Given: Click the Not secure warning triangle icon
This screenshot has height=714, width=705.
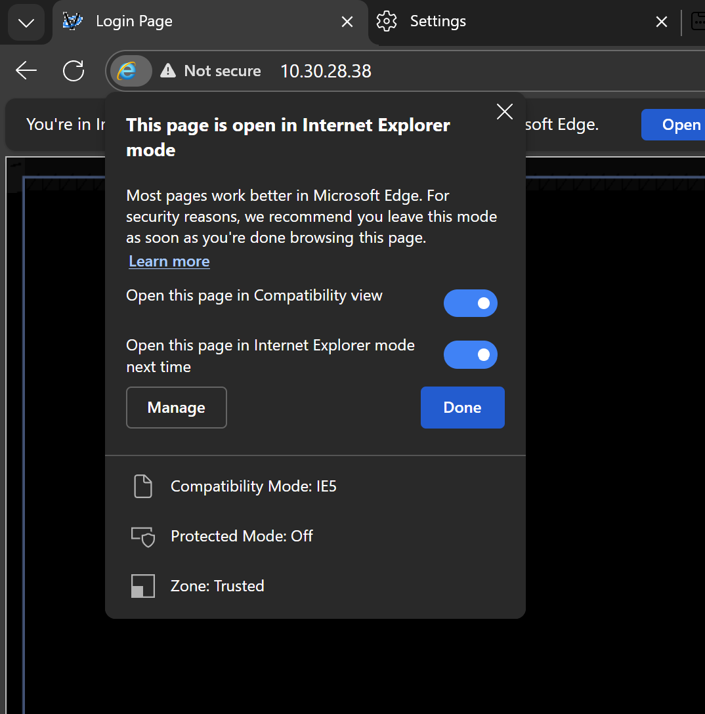Looking at the screenshot, I should 168,71.
